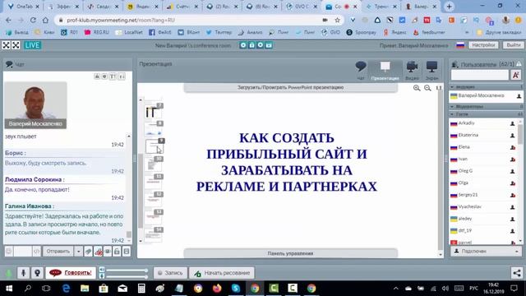Screen dimensions: 526x296
Task: Mute the speaker icon beside volume slider
Action: (102, 270)
